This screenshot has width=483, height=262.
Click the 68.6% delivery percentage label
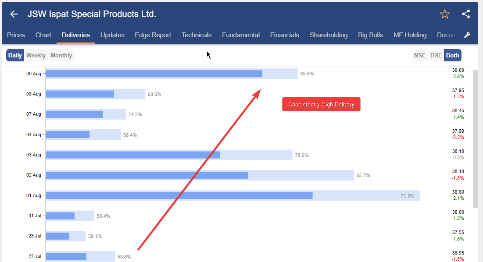coord(154,94)
